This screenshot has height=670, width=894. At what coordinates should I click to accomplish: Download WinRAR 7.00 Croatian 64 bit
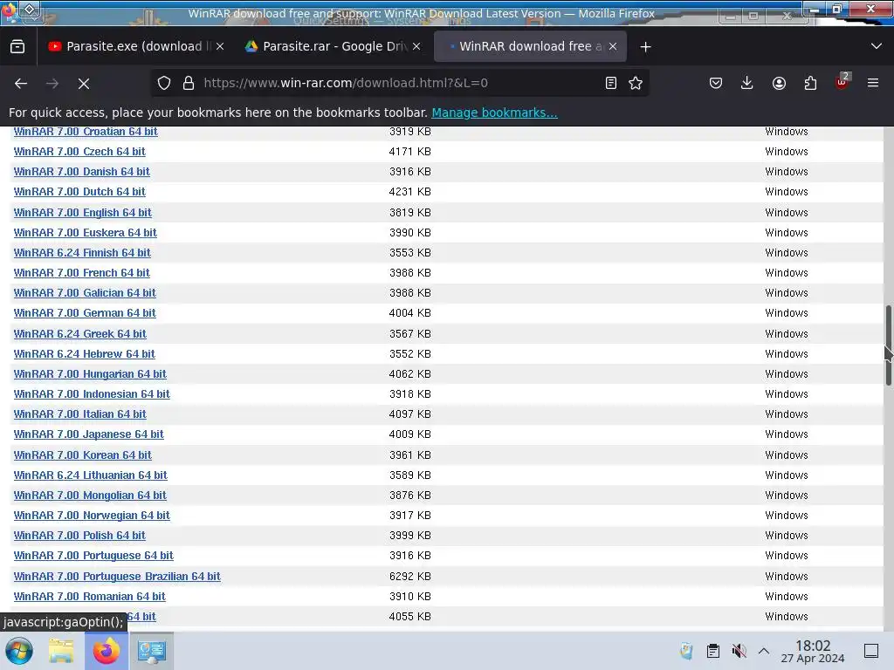(x=86, y=132)
